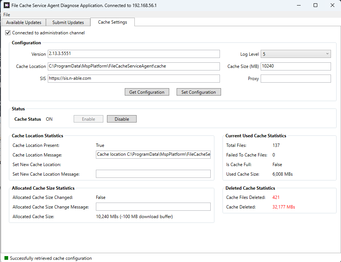Screen dimensions: 341x262
Task: Focus the SIS URL field
Action: (x=133, y=79)
